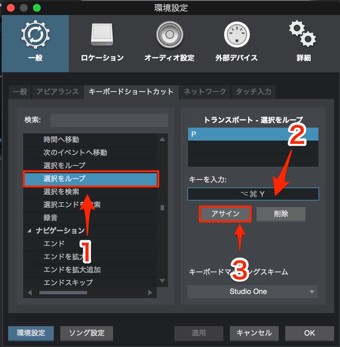This screenshot has width=340, height=347.
Task: Click the horizontal scroll right arrow
Action: (x=150, y=293)
